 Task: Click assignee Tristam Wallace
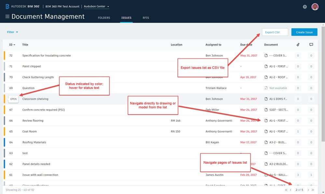[x=216, y=88]
